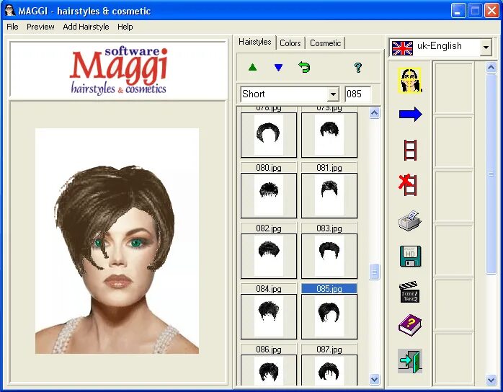
Task: Click the 084.jpg file name label
Action: [x=269, y=289]
